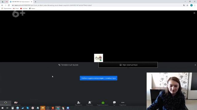Screen dimensions: 197x110
Task: Toggle Zoom fullscreen view icon
Action: (194, 13)
